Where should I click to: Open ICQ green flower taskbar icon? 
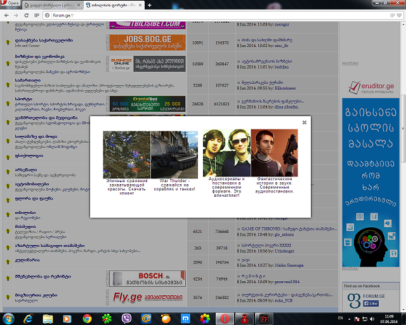tap(107, 319)
